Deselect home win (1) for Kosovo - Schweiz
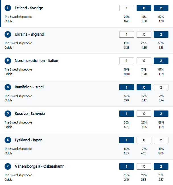 [127, 114]
